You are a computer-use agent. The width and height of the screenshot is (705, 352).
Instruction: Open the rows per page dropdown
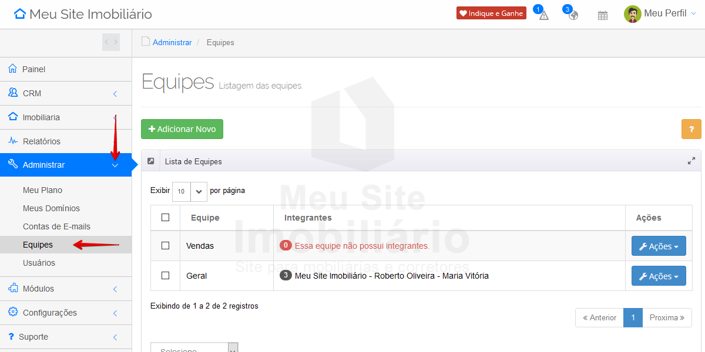click(x=190, y=191)
